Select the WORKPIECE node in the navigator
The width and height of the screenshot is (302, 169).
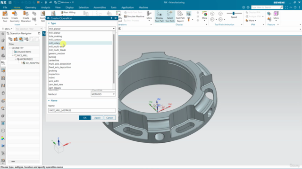[x=25, y=59]
